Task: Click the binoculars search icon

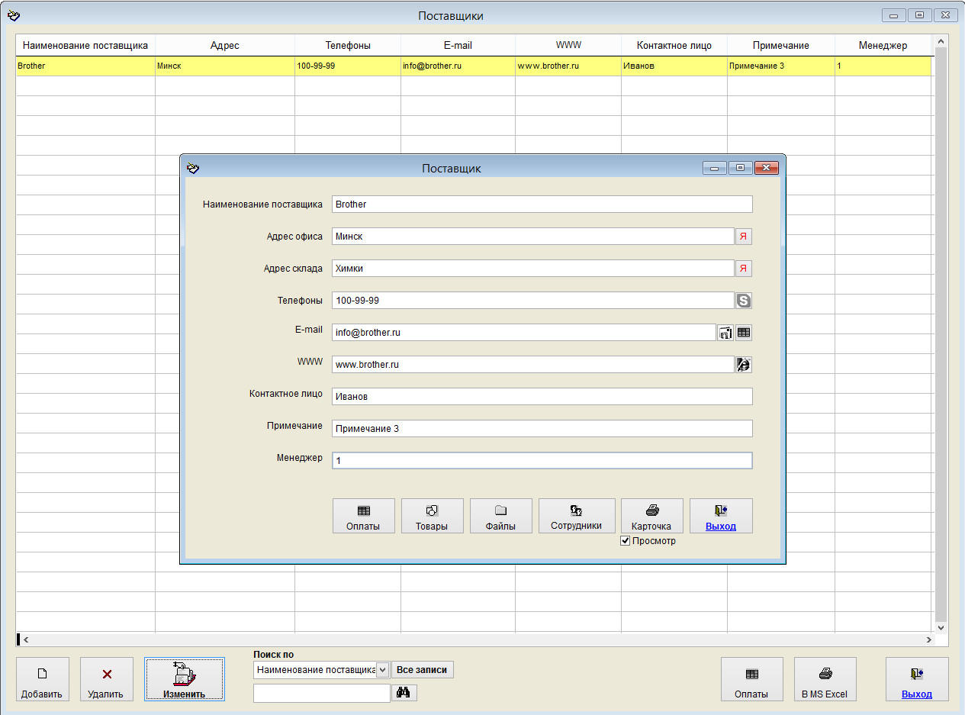Action: pos(404,692)
